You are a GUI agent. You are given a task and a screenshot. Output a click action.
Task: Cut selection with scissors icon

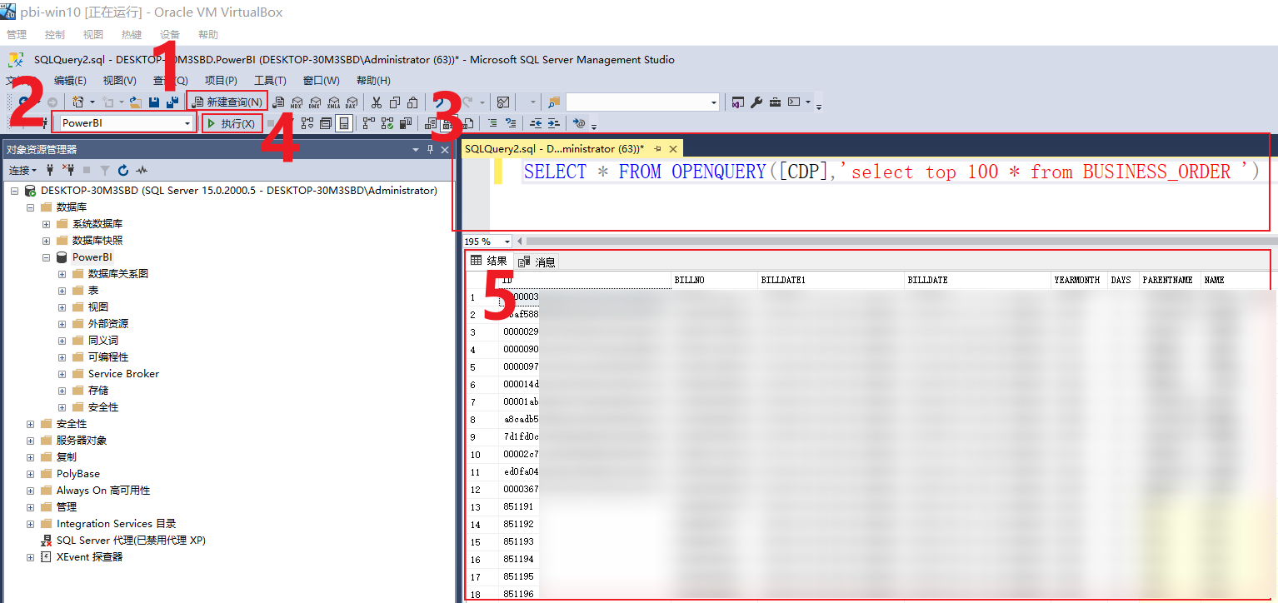(x=377, y=102)
